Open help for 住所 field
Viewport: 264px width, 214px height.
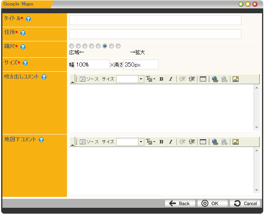click(x=23, y=33)
